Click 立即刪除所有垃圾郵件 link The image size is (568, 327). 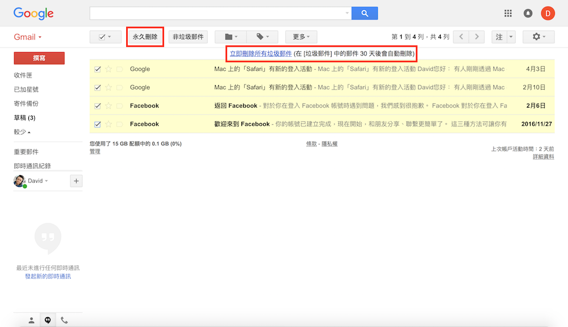(x=261, y=54)
